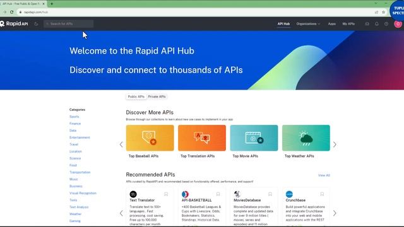The height and width of the screenshot is (227, 404).
Task: Open the Business category
Action: pos(76,186)
